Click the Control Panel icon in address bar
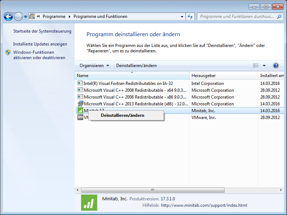Image resolution: width=287 pixels, height=215 pixels. click(32, 16)
